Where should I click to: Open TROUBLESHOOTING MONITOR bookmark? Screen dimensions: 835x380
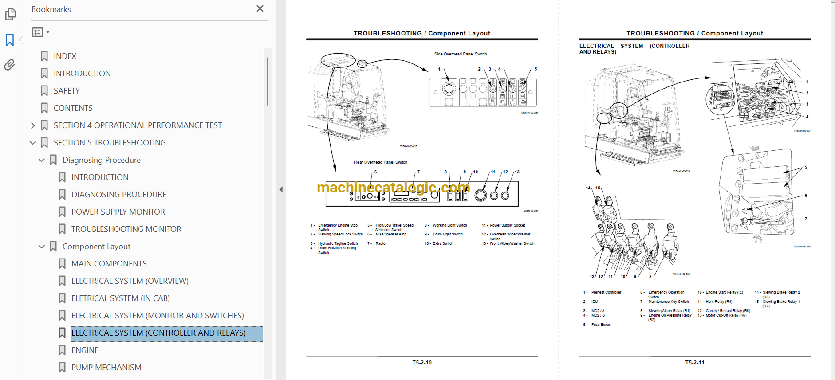pos(126,229)
